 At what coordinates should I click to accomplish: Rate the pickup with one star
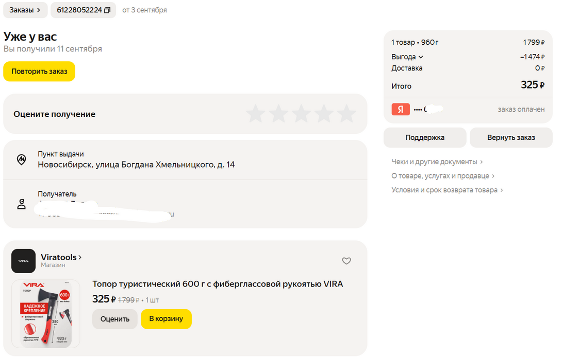click(x=256, y=114)
